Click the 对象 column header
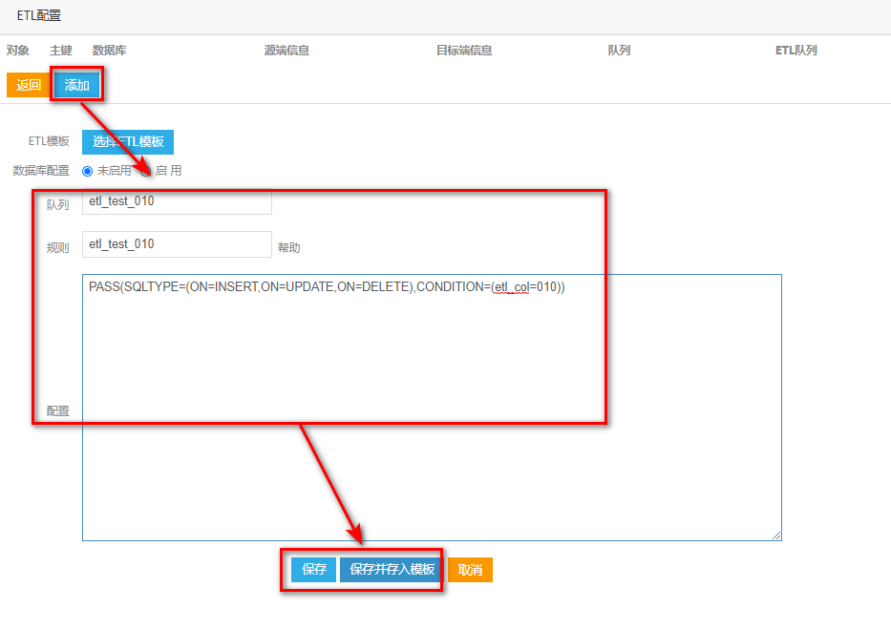The width and height of the screenshot is (891, 630). pyautogui.click(x=18, y=51)
